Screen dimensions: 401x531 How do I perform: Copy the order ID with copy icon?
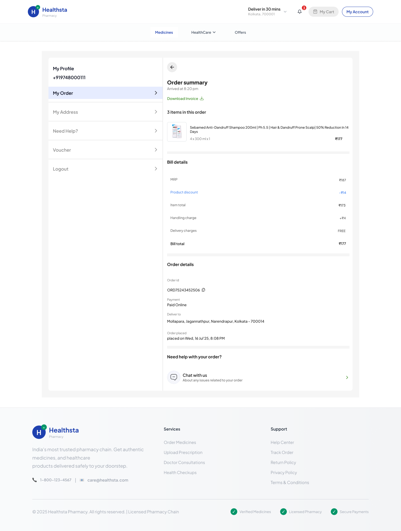tap(204, 290)
